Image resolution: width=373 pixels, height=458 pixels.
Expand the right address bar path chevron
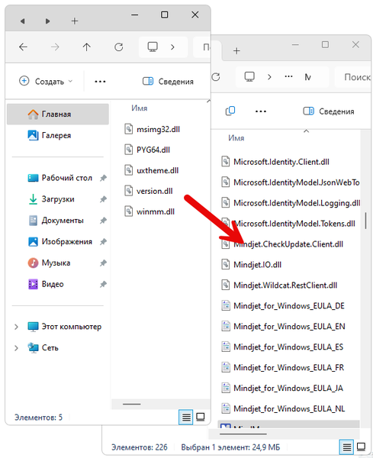(269, 77)
